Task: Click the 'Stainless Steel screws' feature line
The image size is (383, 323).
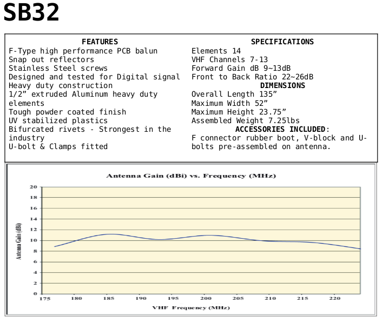Action: point(58,68)
